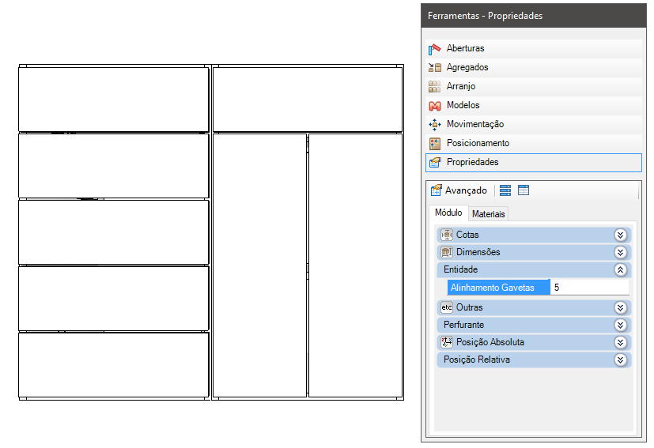Image resolution: width=654 pixels, height=448 pixels.
Task: Click the Dimensões section icon
Action: click(x=447, y=253)
